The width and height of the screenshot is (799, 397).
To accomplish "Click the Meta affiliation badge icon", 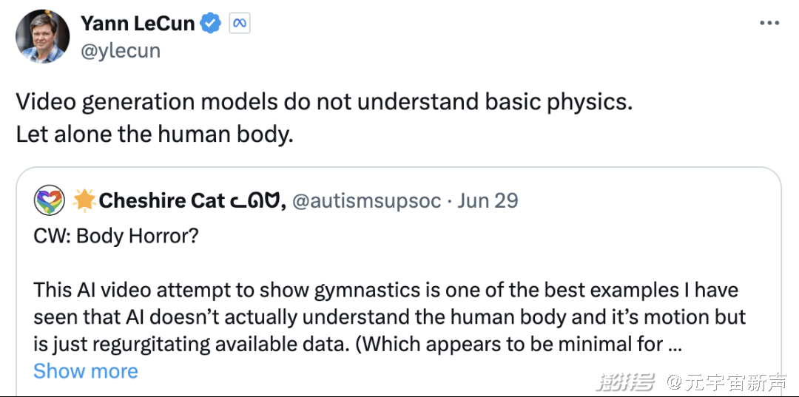I will [x=240, y=24].
